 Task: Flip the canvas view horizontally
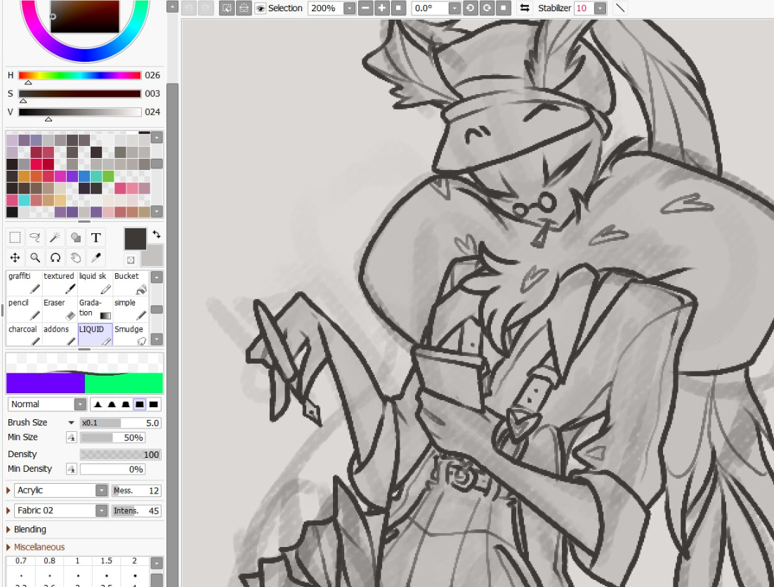tap(524, 8)
